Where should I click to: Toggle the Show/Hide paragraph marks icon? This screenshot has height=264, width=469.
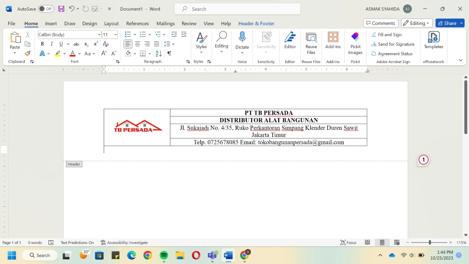pos(169,53)
